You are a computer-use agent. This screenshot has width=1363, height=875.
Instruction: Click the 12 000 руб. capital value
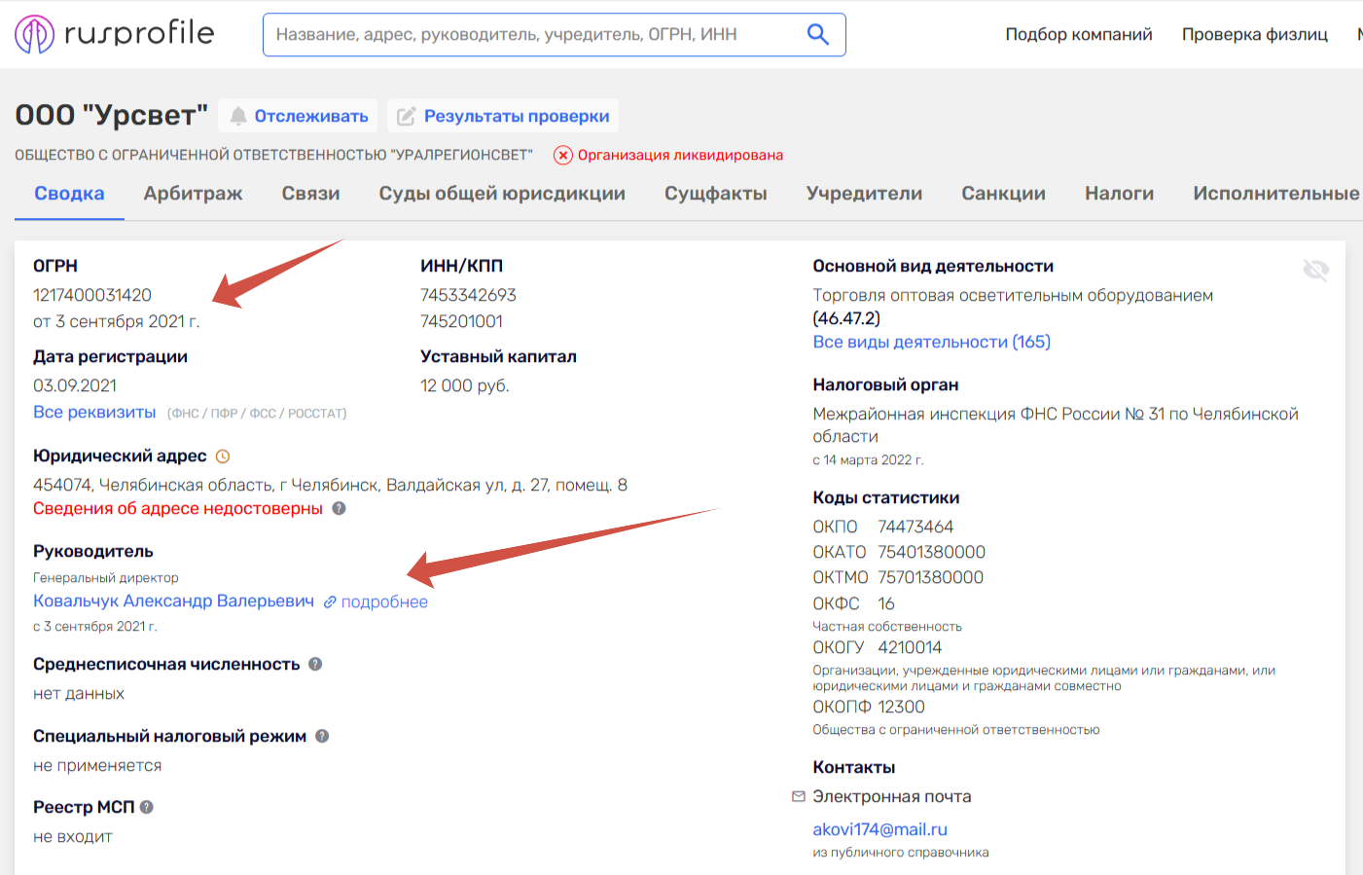[x=465, y=385]
